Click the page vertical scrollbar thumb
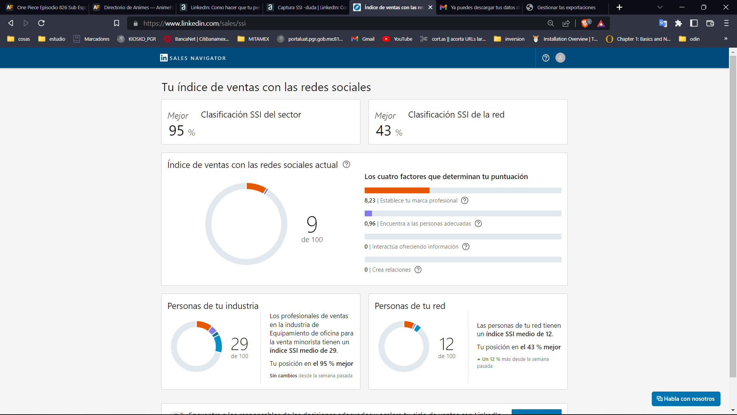737x415 pixels. [x=733, y=216]
